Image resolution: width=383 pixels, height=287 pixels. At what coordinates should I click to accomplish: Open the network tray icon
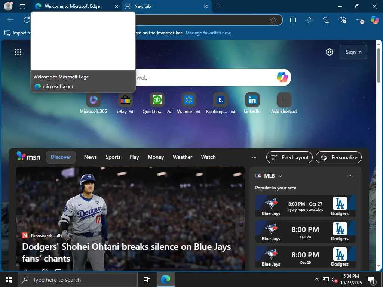point(325,280)
